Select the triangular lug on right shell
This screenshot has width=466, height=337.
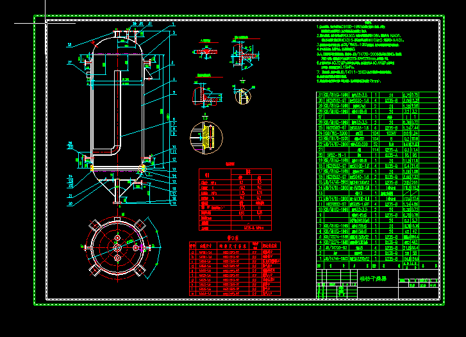(148, 74)
